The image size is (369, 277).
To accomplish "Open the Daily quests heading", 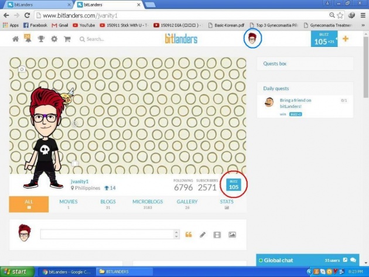I will point(276,88).
